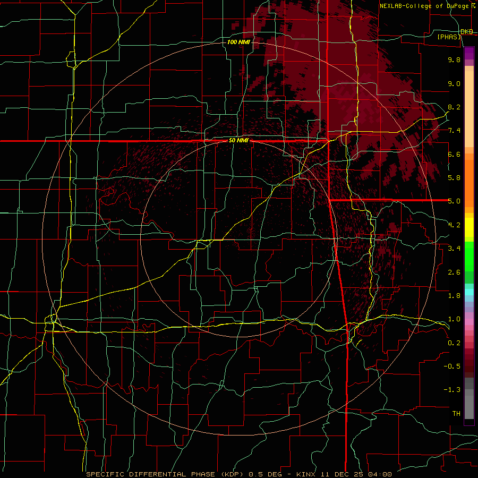Click the SPECIFIC DIFFERENTIAL PHASE (KDP) caption
Viewport: 478px width, 478px height.
pos(166,474)
